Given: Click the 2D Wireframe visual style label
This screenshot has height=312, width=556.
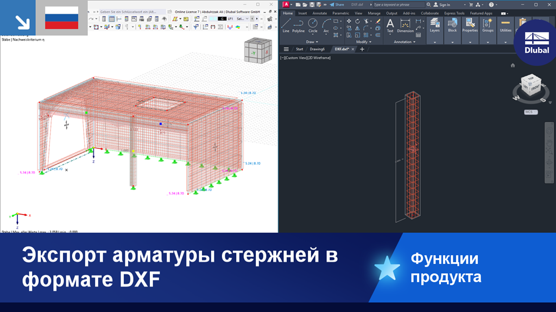Looking at the screenshot, I should pos(319,57).
